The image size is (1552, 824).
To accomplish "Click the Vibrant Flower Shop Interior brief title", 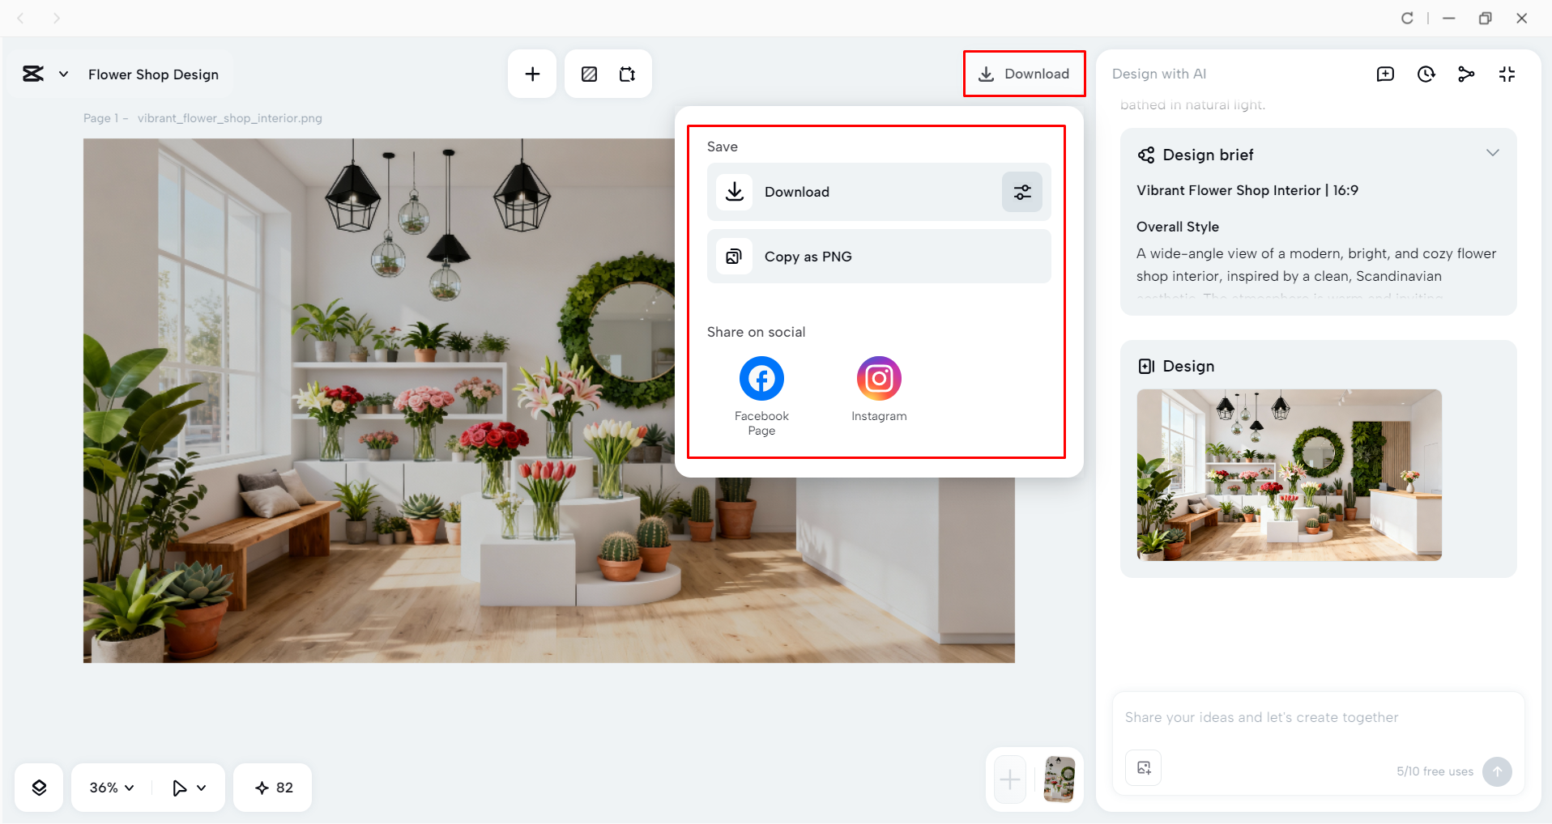I will (x=1247, y=190).
